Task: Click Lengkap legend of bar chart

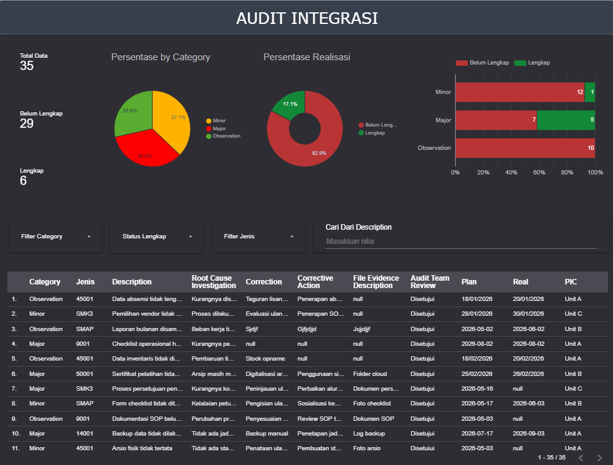Action: (532, 63)
